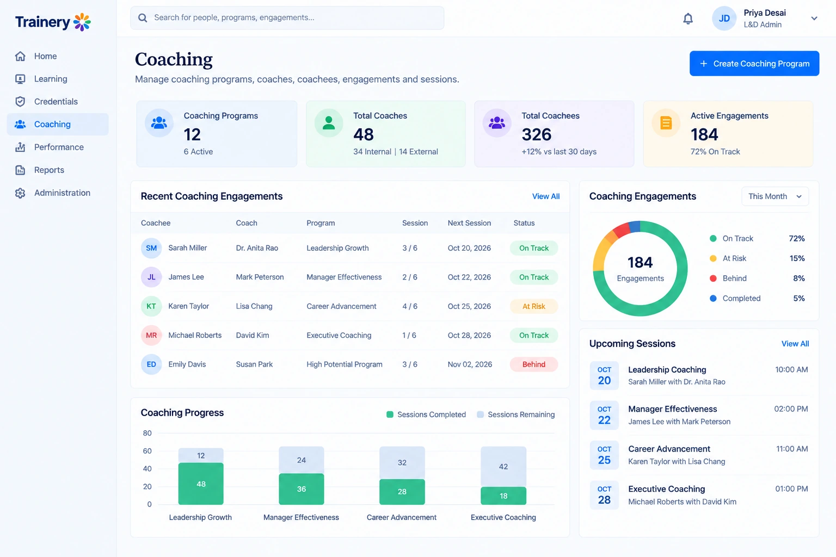
Task: Click the MR avatar for Michael Roberts
Action: [151, 336]
